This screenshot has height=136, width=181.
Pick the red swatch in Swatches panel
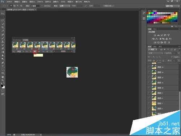[x=148, y=13]
